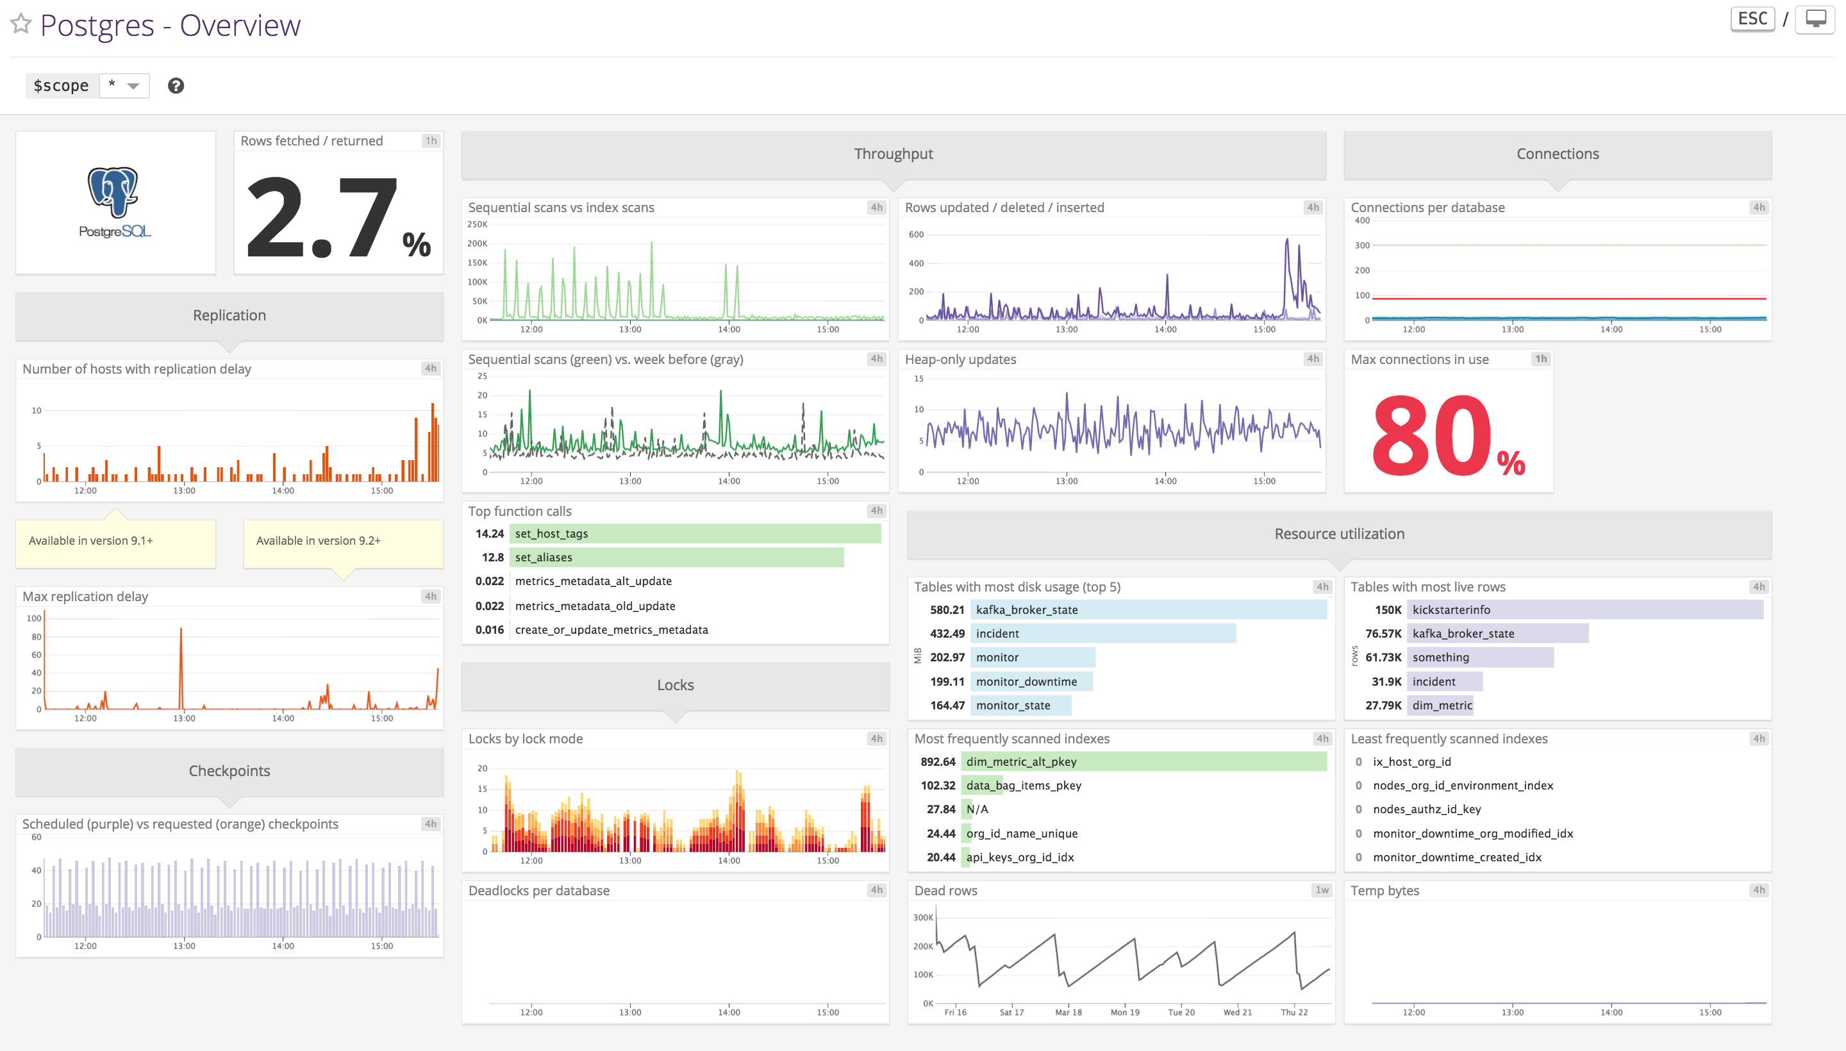Open the $scope template variable dropdown
The height and width of the screenshot is (1051, 1846).
[124, 85]
